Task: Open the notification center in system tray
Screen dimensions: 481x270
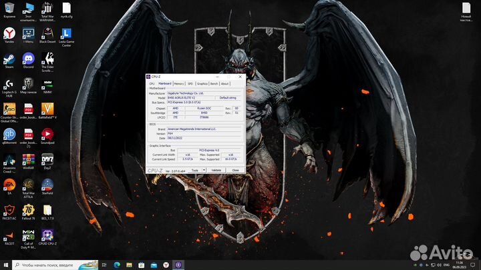Action: (x=473, y=265)
